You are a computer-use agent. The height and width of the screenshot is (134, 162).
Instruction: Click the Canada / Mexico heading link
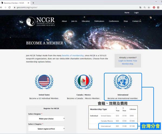click(x=83, y=95)
